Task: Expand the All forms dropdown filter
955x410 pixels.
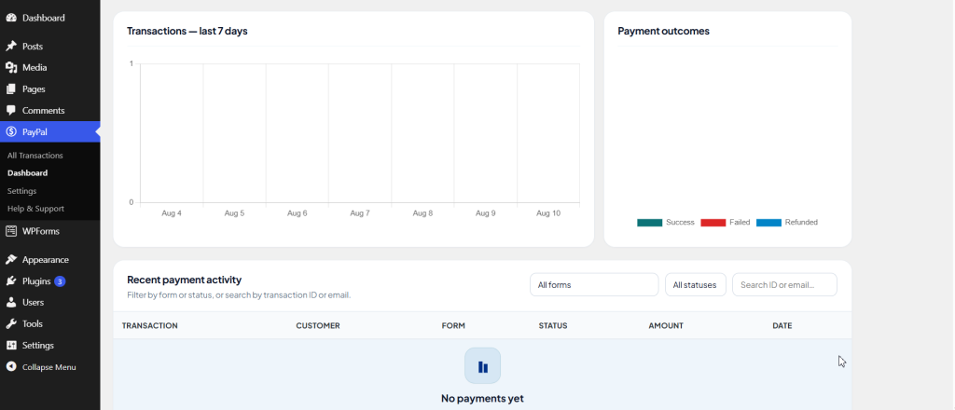Action: (594, 285)
